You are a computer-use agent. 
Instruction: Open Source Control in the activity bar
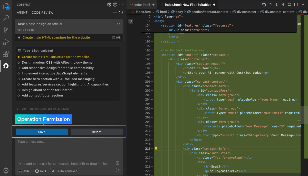6,30
